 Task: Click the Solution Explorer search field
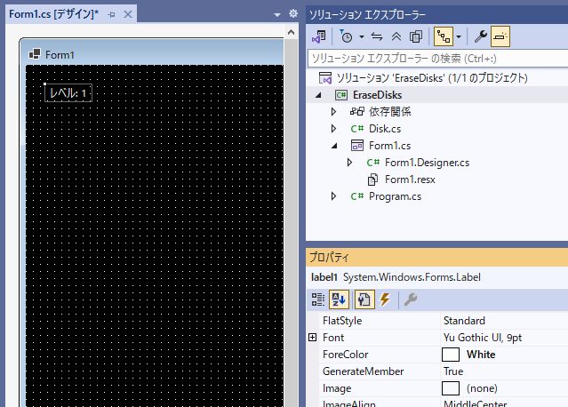coord(436,58)
